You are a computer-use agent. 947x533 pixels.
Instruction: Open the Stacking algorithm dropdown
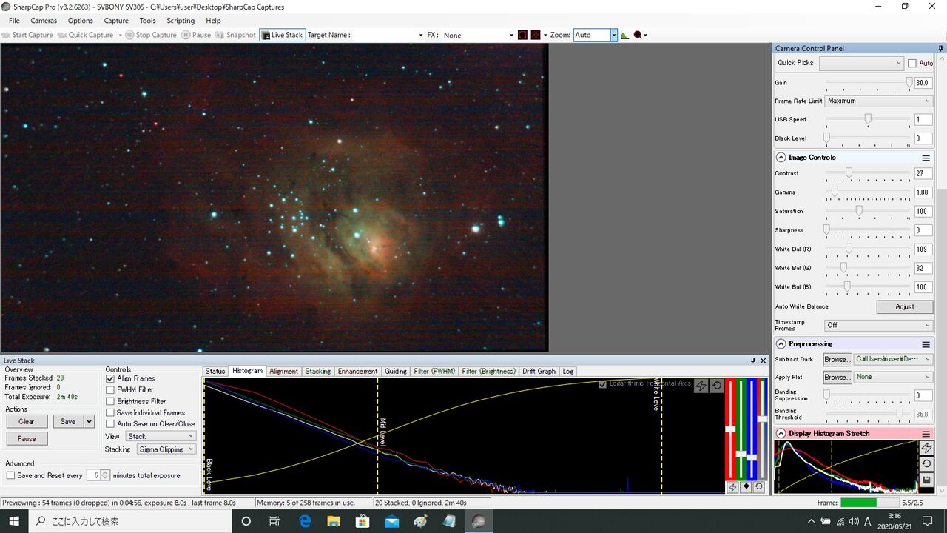click(x=166, y=449)
